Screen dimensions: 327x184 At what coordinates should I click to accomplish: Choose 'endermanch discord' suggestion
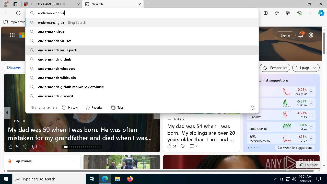142,96
